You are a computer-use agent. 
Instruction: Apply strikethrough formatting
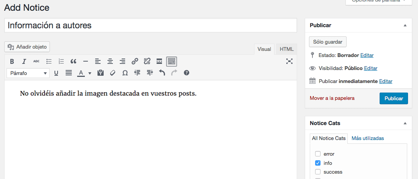36,62
